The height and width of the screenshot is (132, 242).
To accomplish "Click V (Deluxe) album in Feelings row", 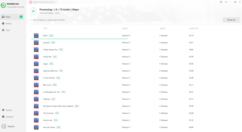I will [x=163, y=99].
